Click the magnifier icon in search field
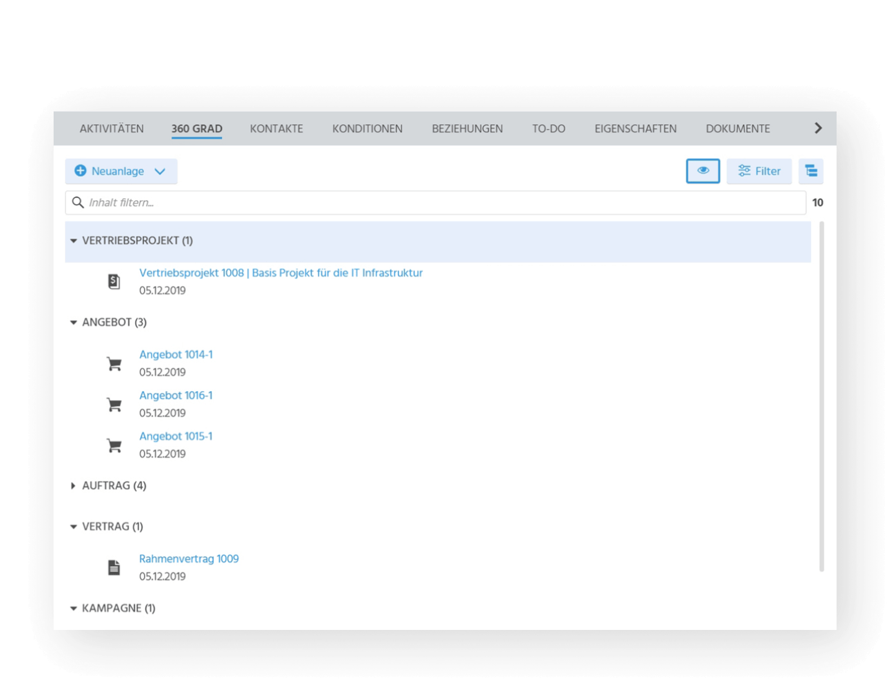 (78, 203)
